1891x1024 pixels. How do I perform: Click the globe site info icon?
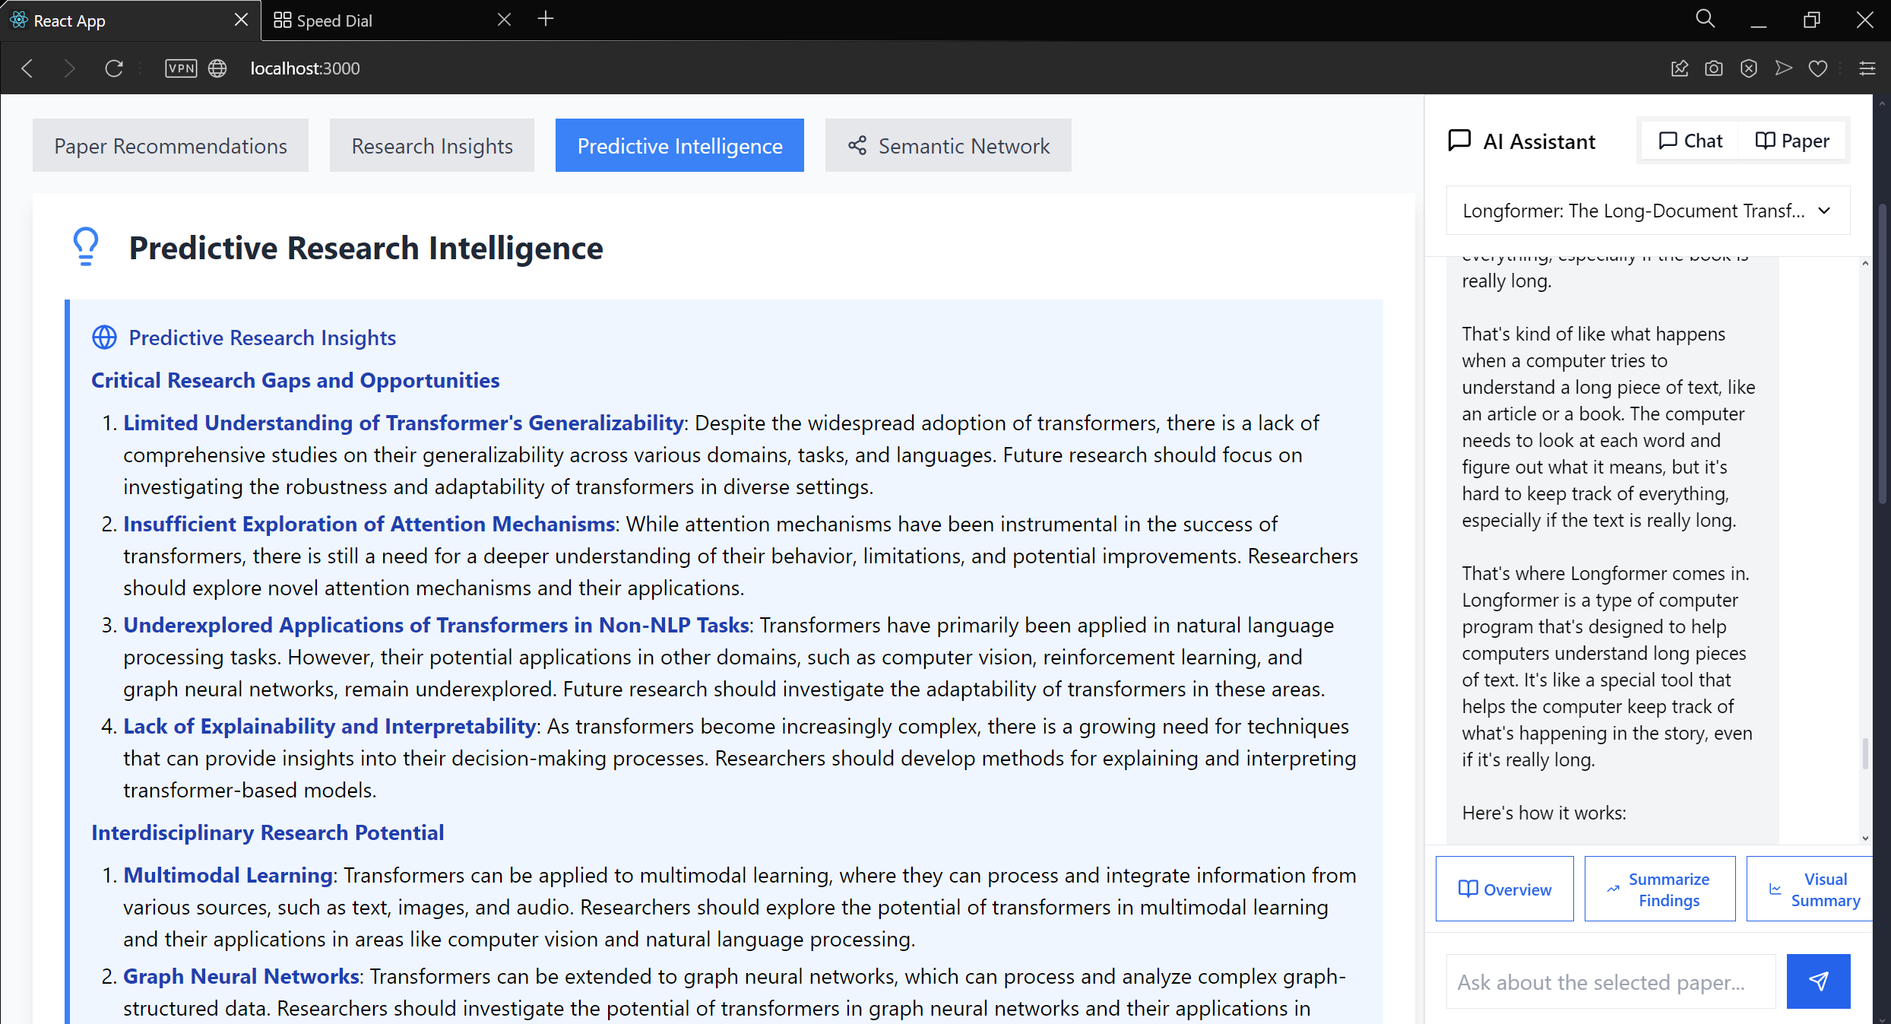point(217,68)
